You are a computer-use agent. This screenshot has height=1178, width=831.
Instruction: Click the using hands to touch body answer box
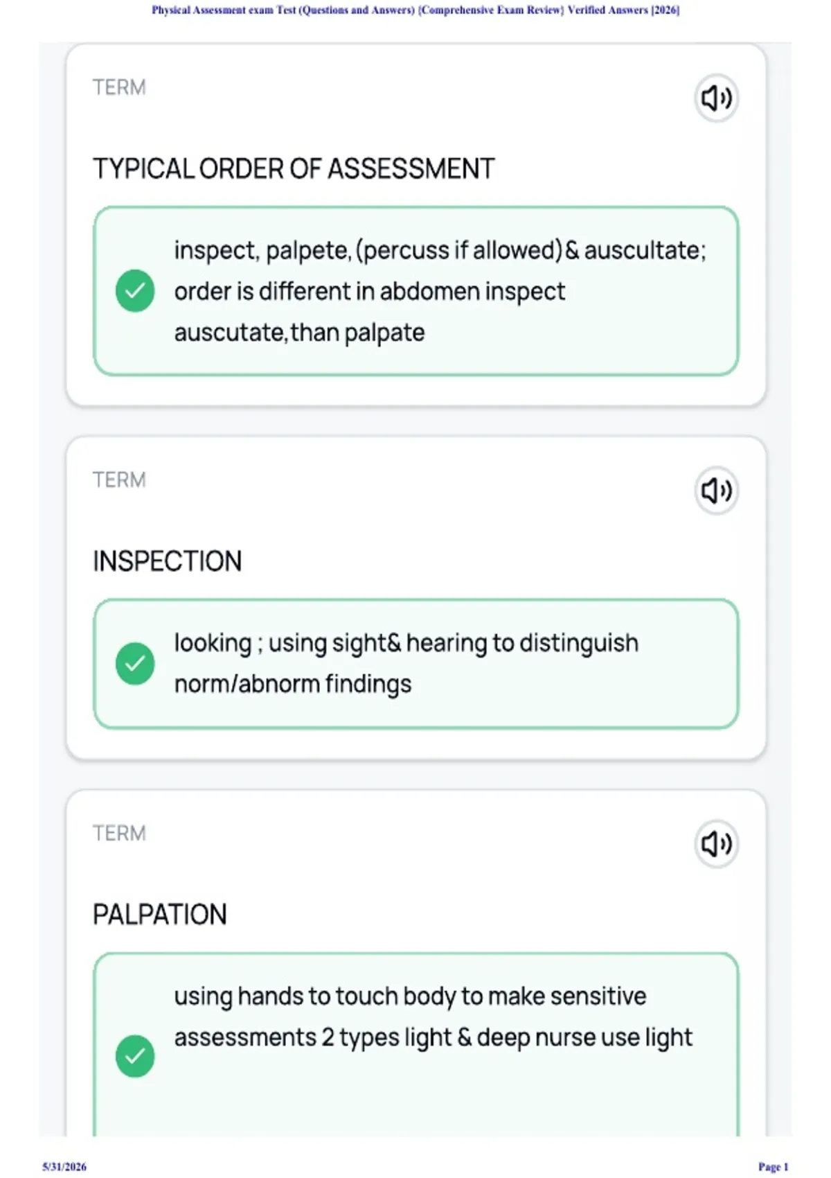point(415,1044)
